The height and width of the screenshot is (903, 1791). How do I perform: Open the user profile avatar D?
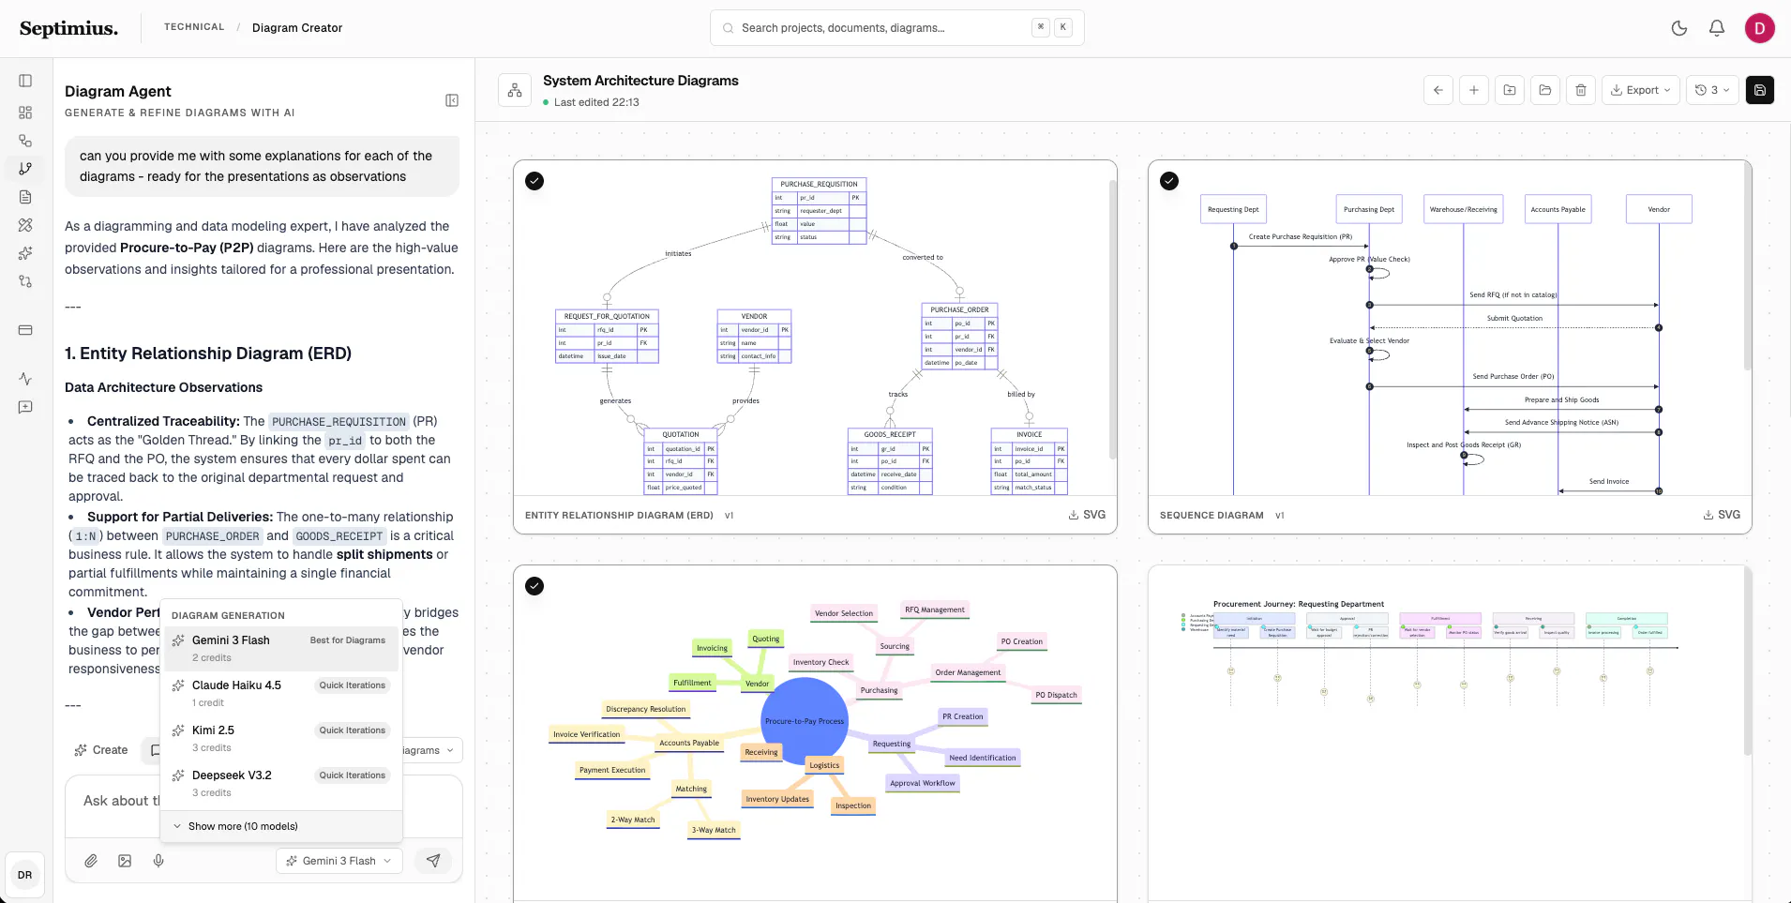(1760, 28)
